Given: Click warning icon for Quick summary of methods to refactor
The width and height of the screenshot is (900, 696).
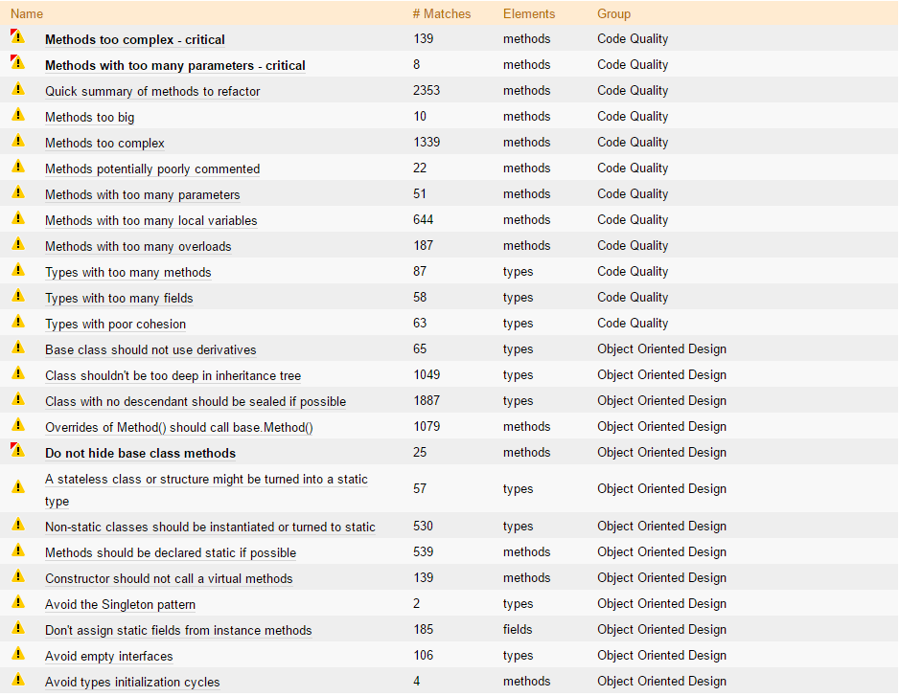Looking at the screenshot, I should coord(17,90).
